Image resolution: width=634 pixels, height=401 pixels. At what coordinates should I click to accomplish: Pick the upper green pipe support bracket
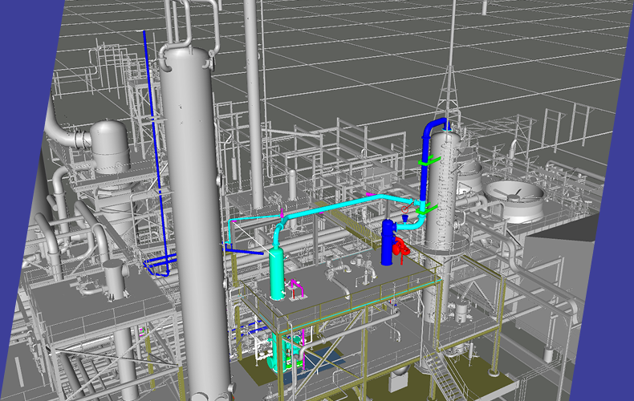point(429,161)
